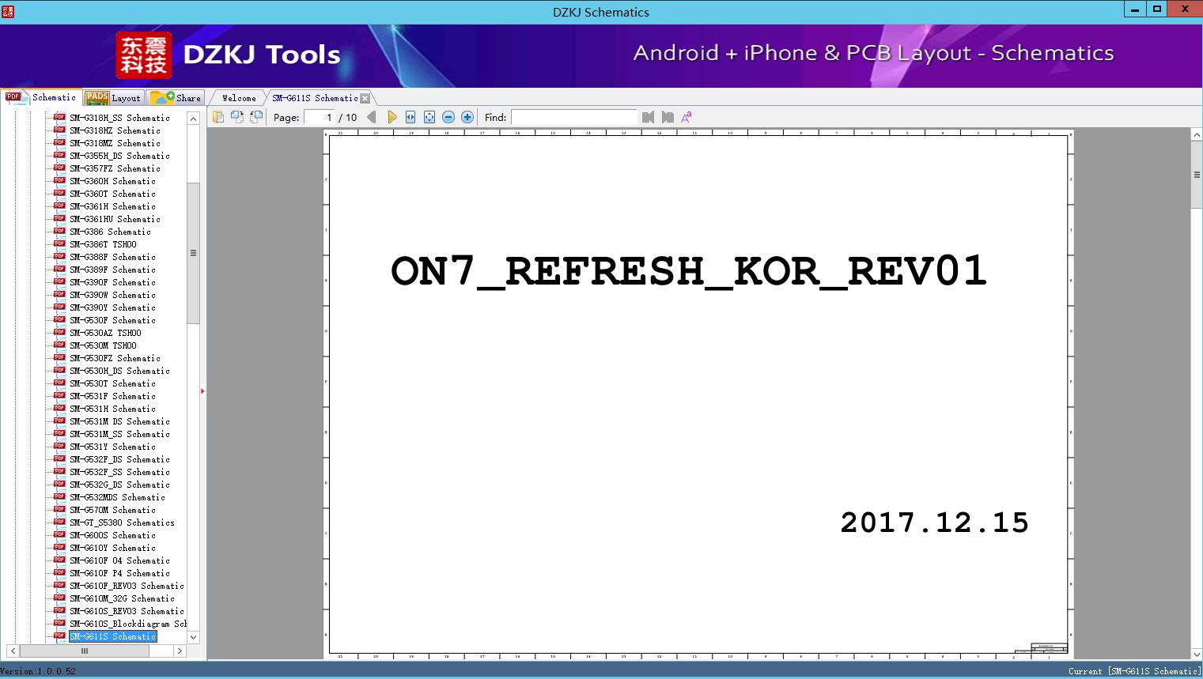This screenshot has height=679, width=1203.
Task: Open SM-G355H_DS Schematic in the tree
Action: (119, 156)
